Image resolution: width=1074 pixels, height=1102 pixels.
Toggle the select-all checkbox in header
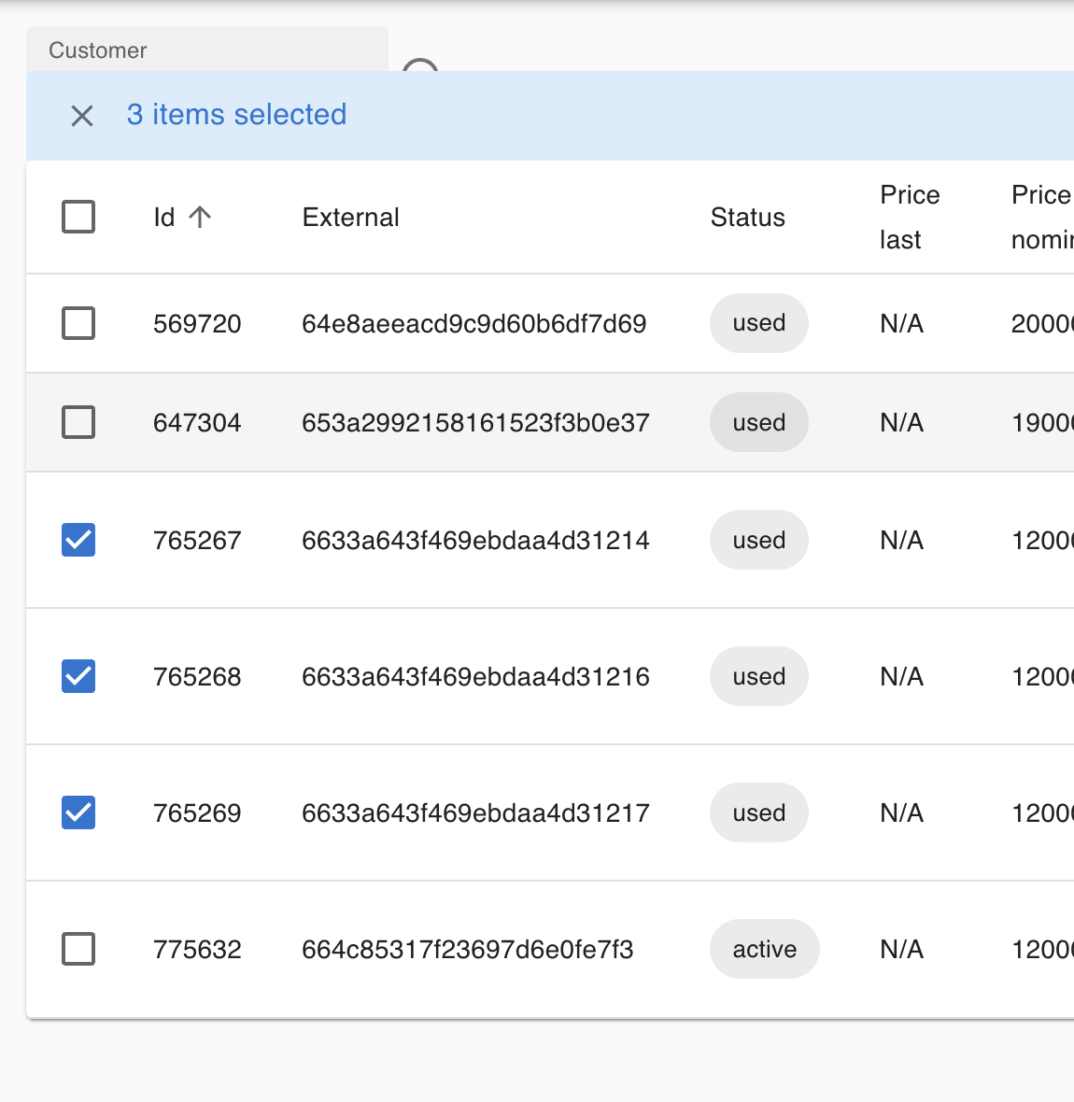click(x=78, y=217)
